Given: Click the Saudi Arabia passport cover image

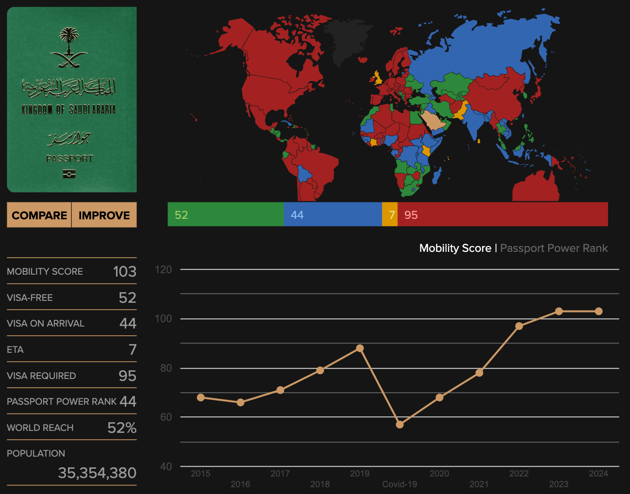Looking at the screenshot, I should tap(72, 99).
